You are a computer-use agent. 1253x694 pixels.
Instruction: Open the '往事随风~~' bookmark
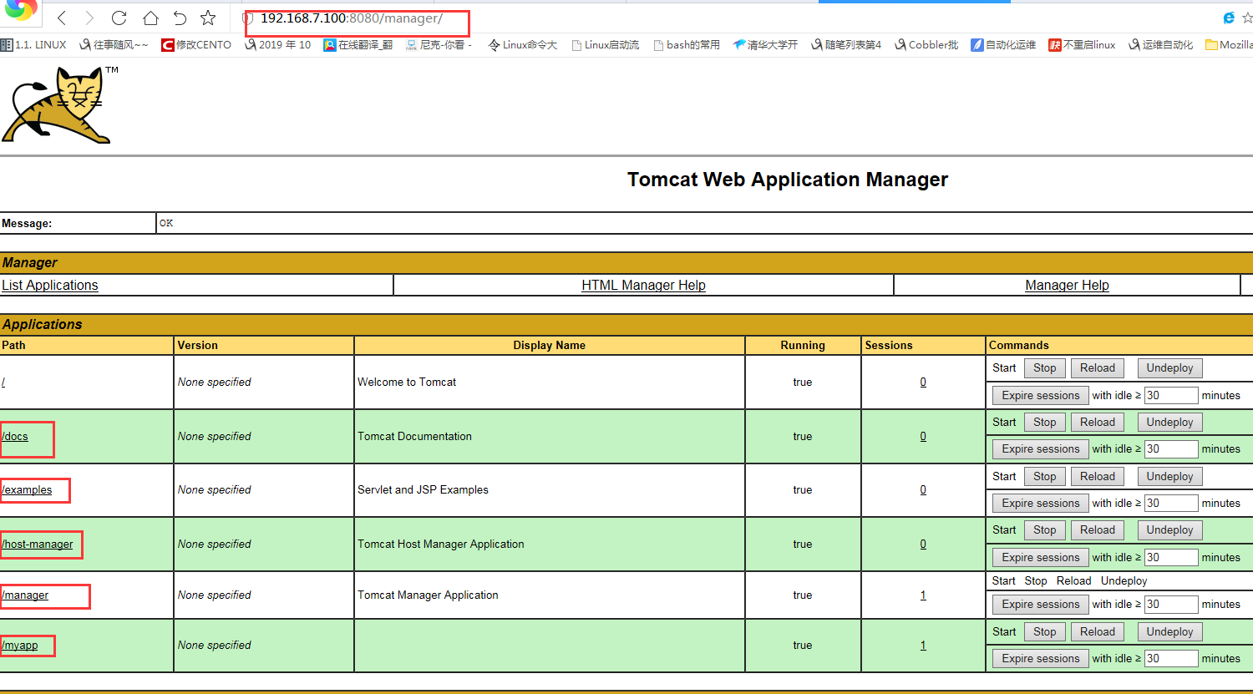point(114,45)
